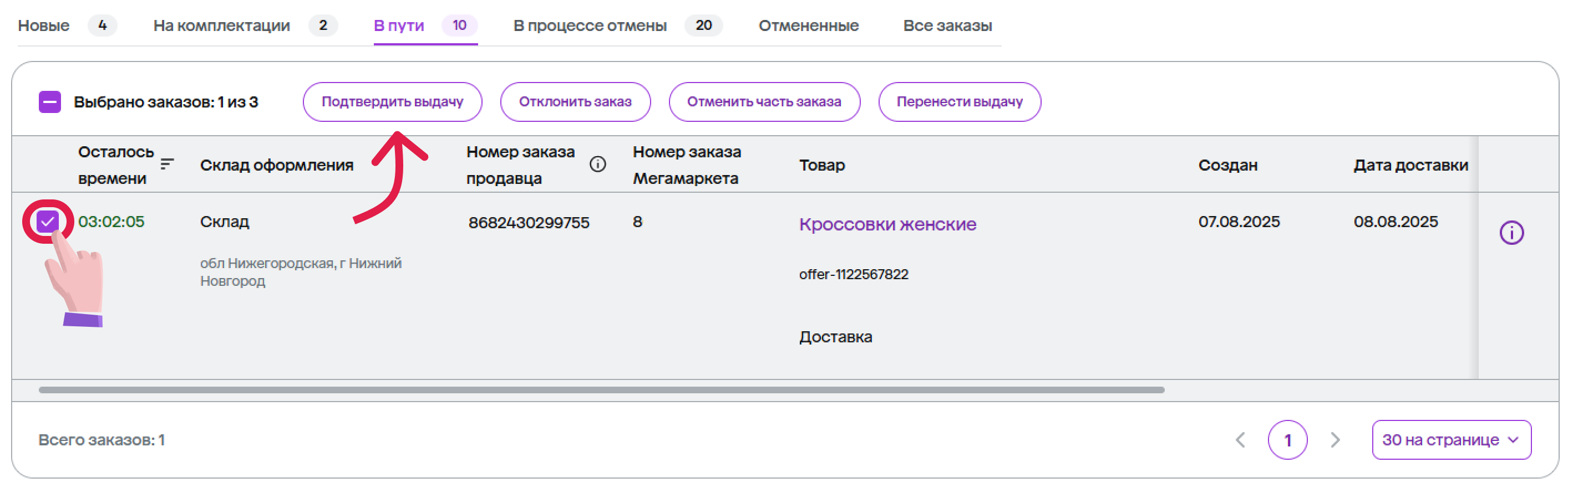This screenshot has height=493, width=1573.
Task: Open the Все заказы tab
Action: tap(947, 25)
